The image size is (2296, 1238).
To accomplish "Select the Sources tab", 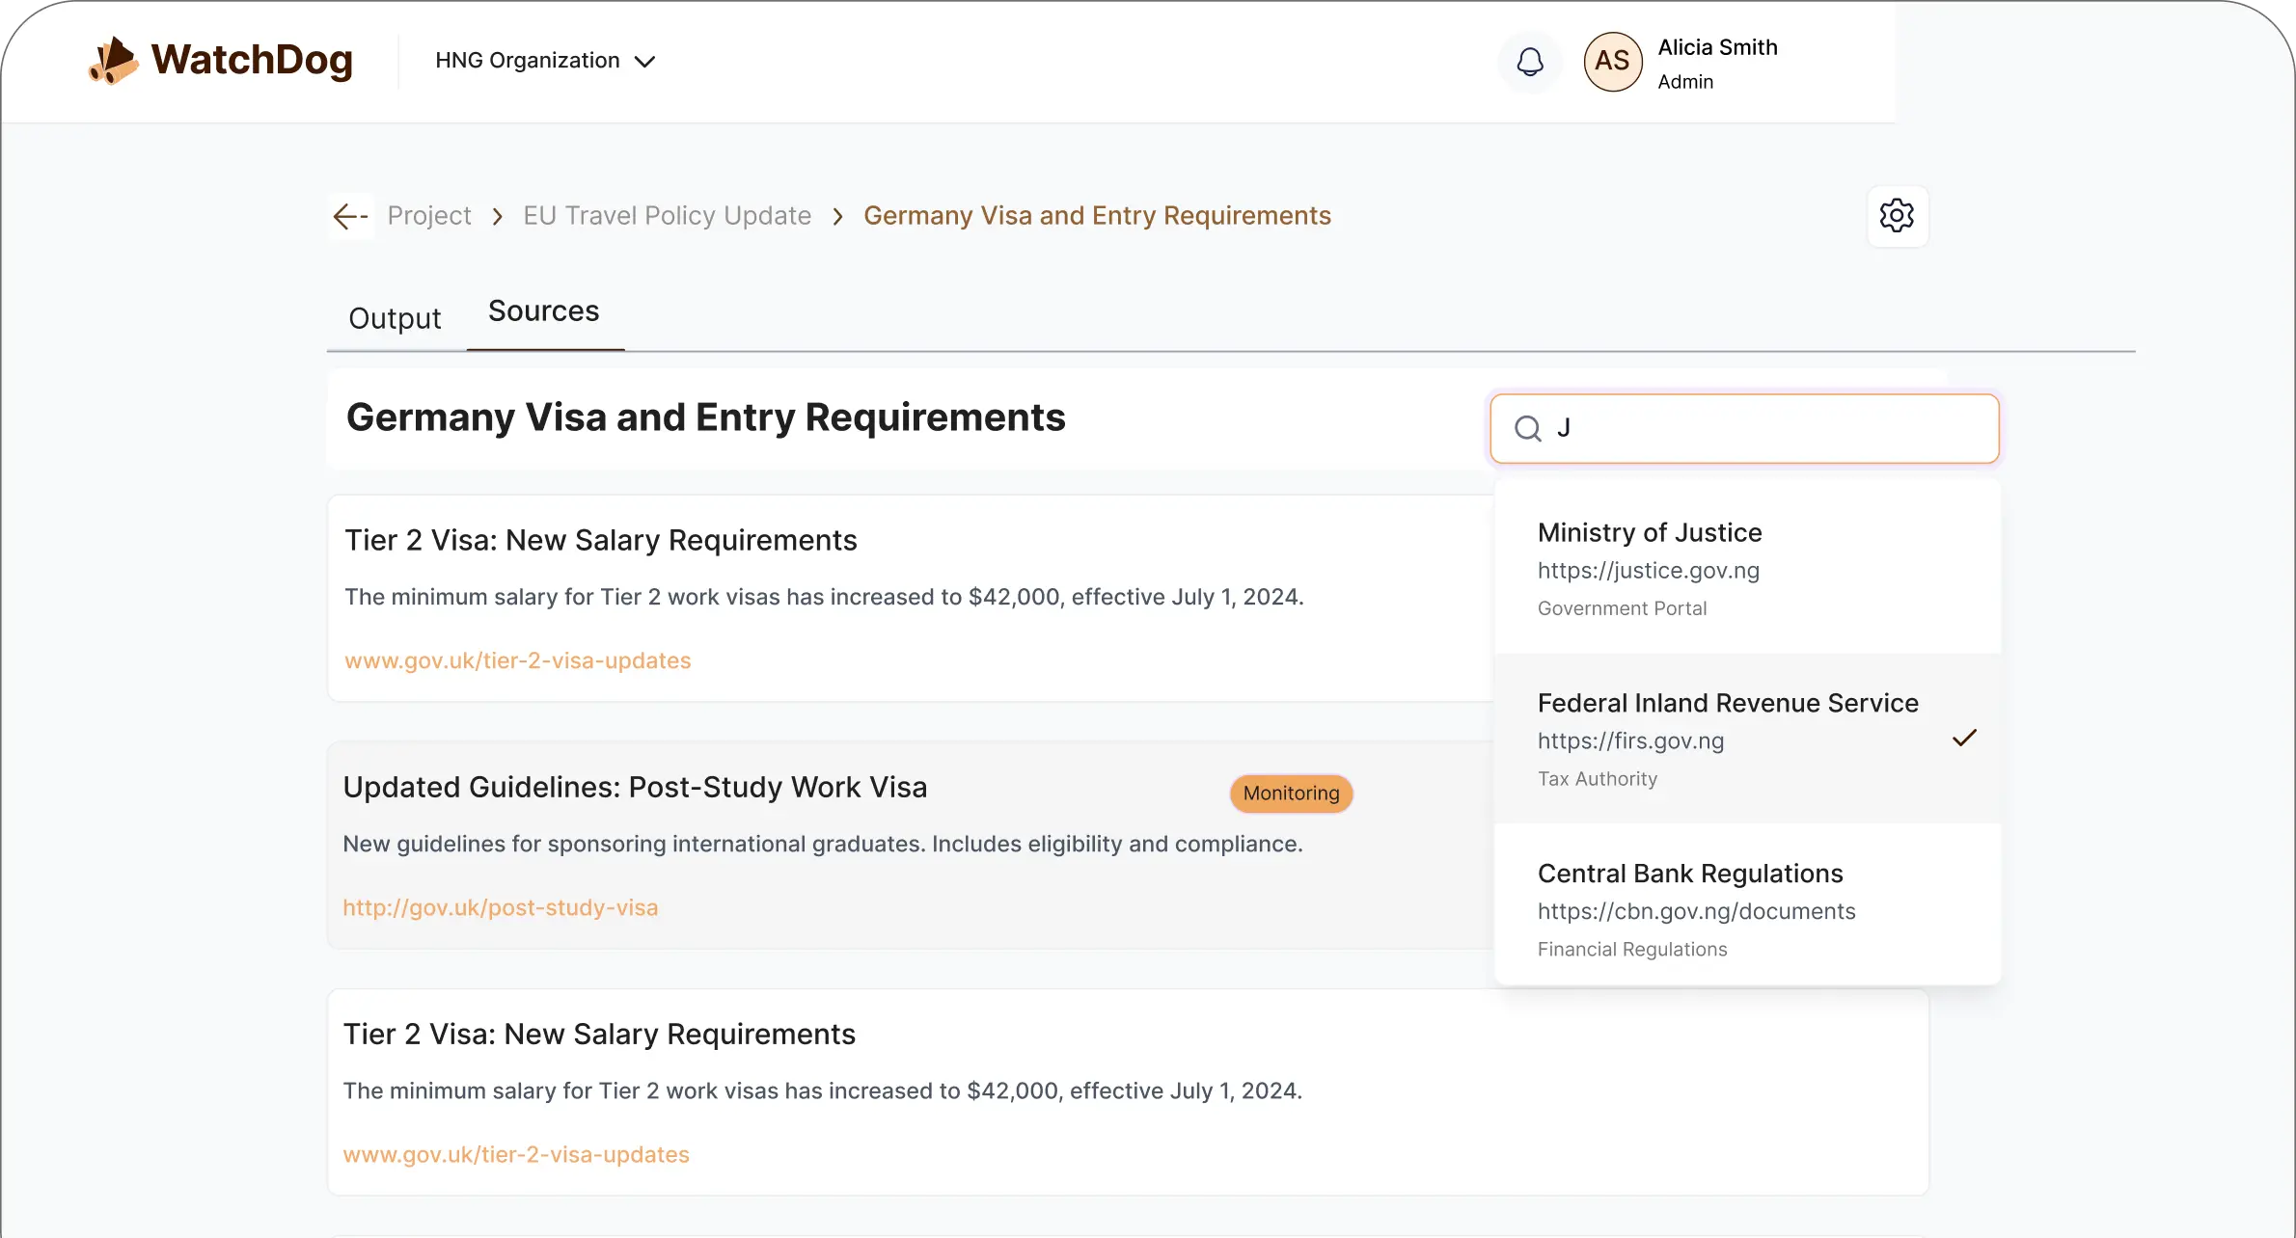I will point(544,311).
